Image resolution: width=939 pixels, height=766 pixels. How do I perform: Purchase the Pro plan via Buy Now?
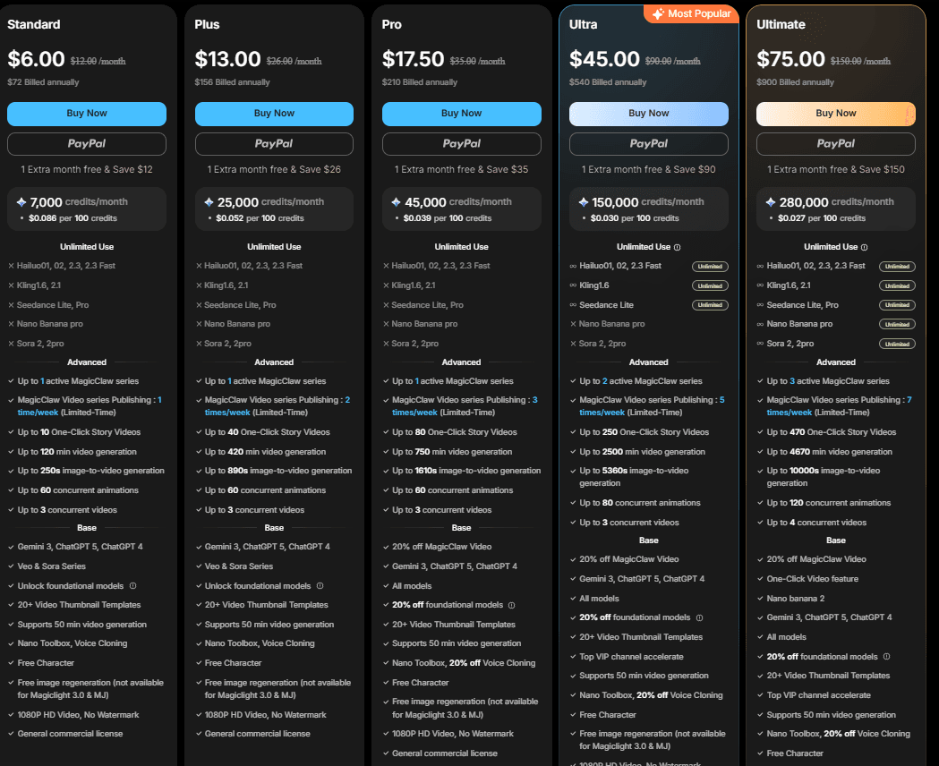(x=462, y=114)
